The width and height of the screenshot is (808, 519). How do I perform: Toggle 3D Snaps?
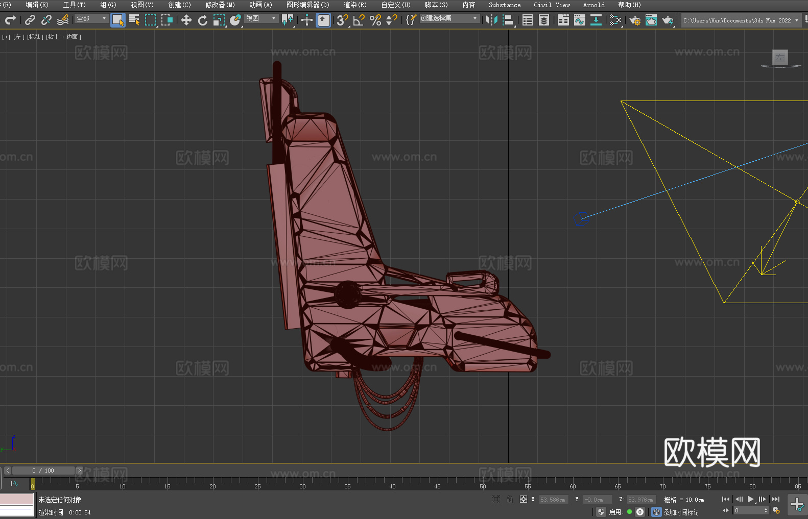tap(343, 20)
